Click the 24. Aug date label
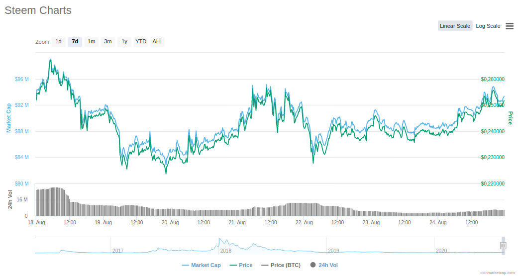Viewport: 519px width, 276px height. pos(438,222)
